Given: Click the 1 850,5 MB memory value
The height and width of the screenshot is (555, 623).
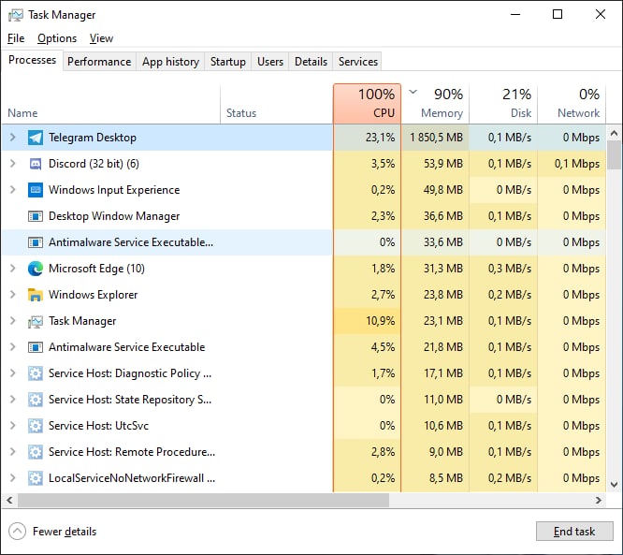Looking at the screenshot, I should pos(436,138).
